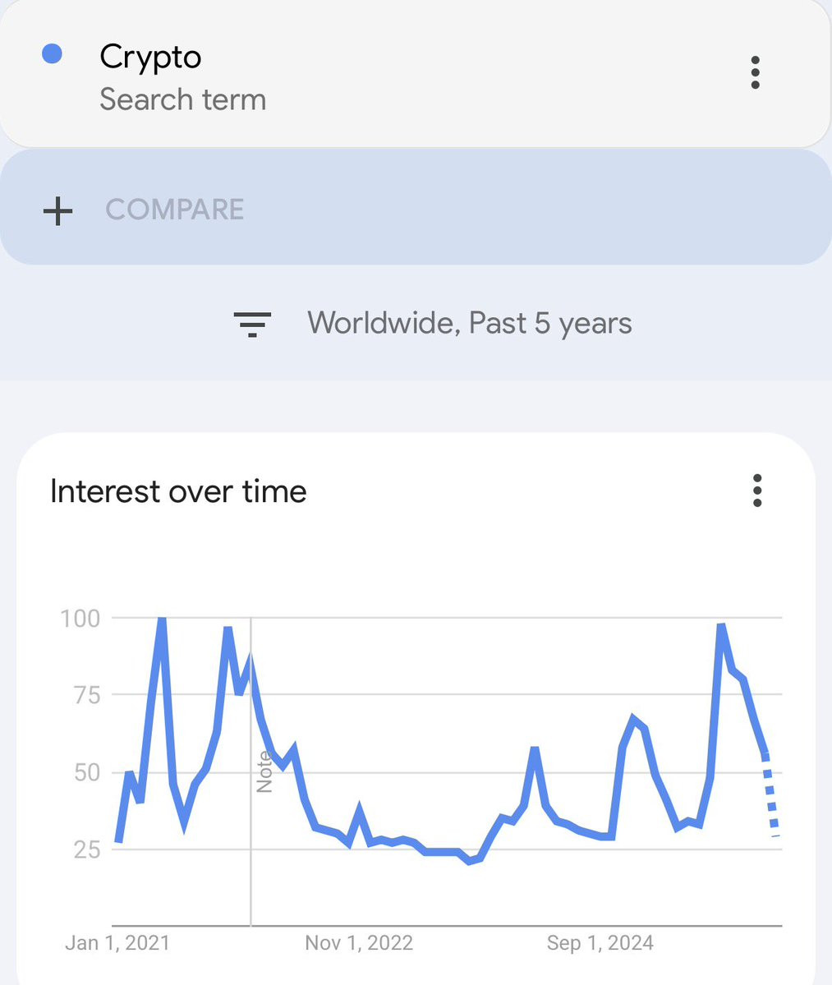Tap the COMPARE label to add term
Screen dimensions: 832x985
pyautogui.click(x=174, y=209)
